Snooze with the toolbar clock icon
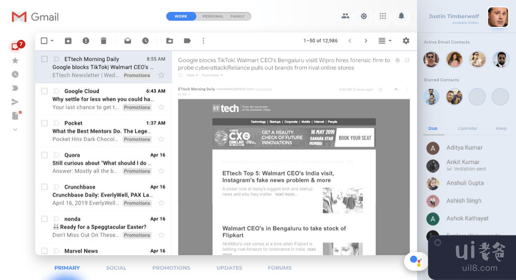516x280 pixels. coord(146,41)
